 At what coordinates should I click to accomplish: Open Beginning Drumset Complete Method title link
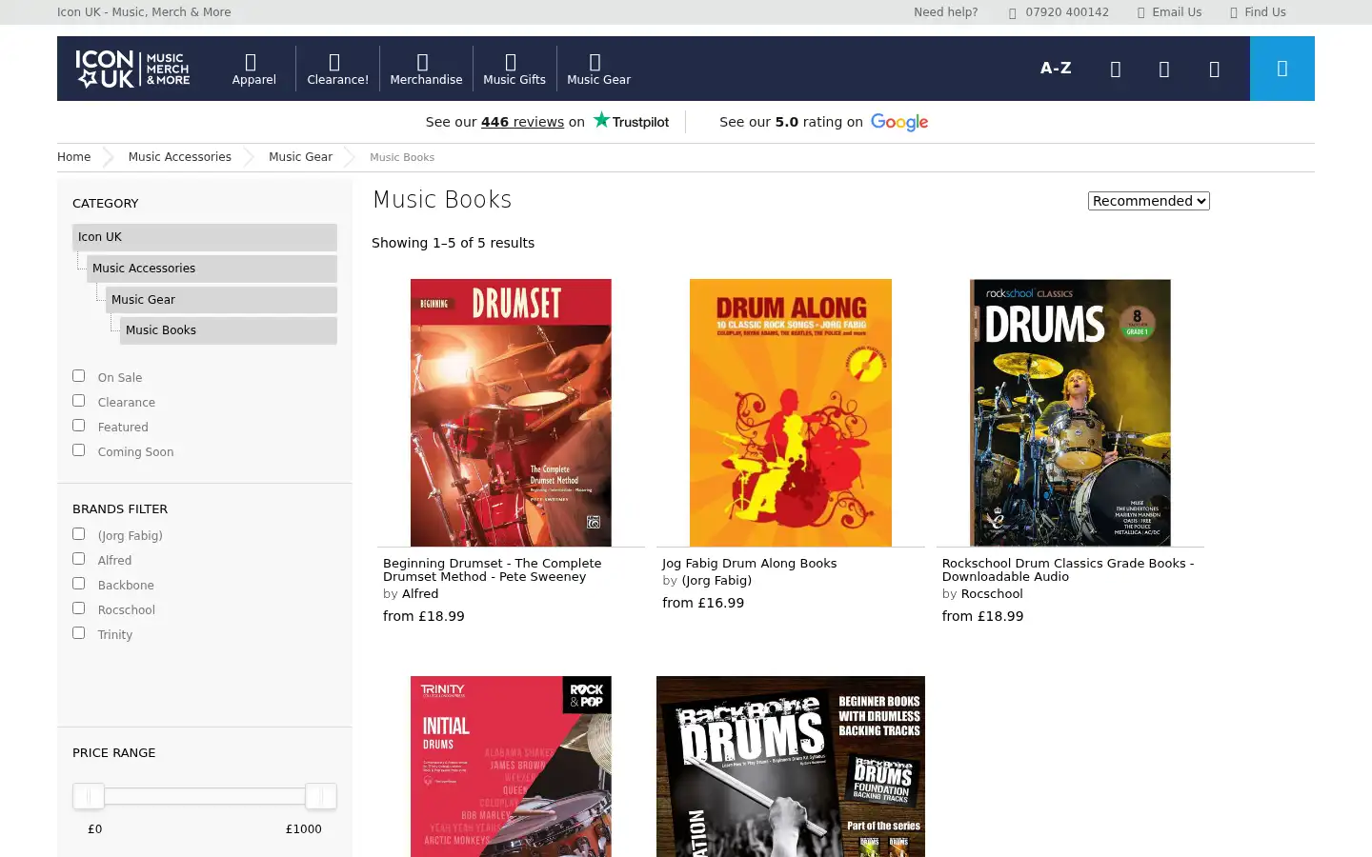493,570
